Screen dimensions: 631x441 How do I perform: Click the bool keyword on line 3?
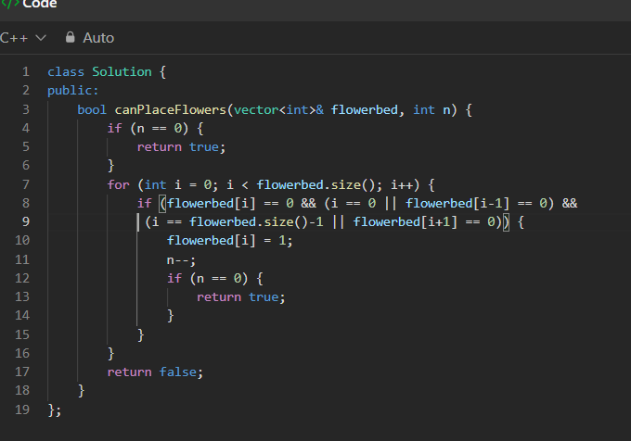tap(92, 109)
